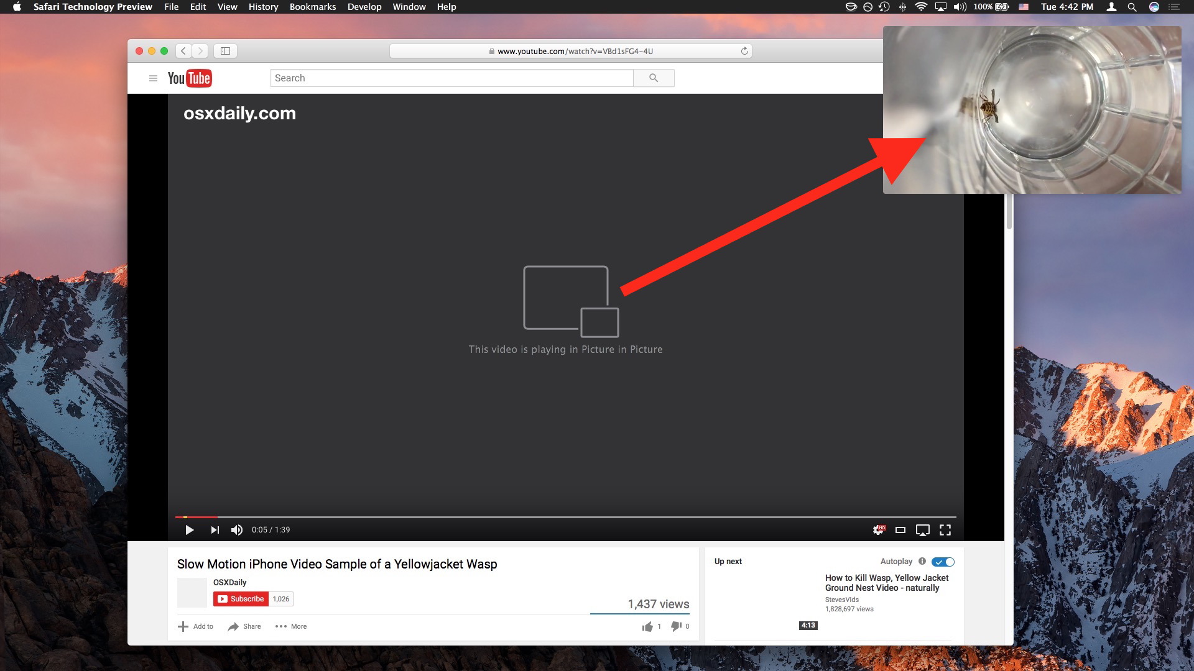Click the volume icon in YouTube controls

coord(237,530)
